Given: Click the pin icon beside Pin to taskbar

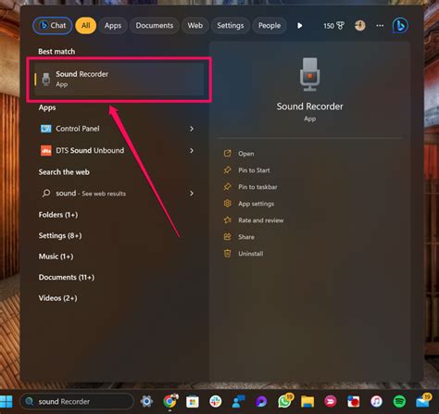Looking at the screenshot, I should tap(228, 187).
